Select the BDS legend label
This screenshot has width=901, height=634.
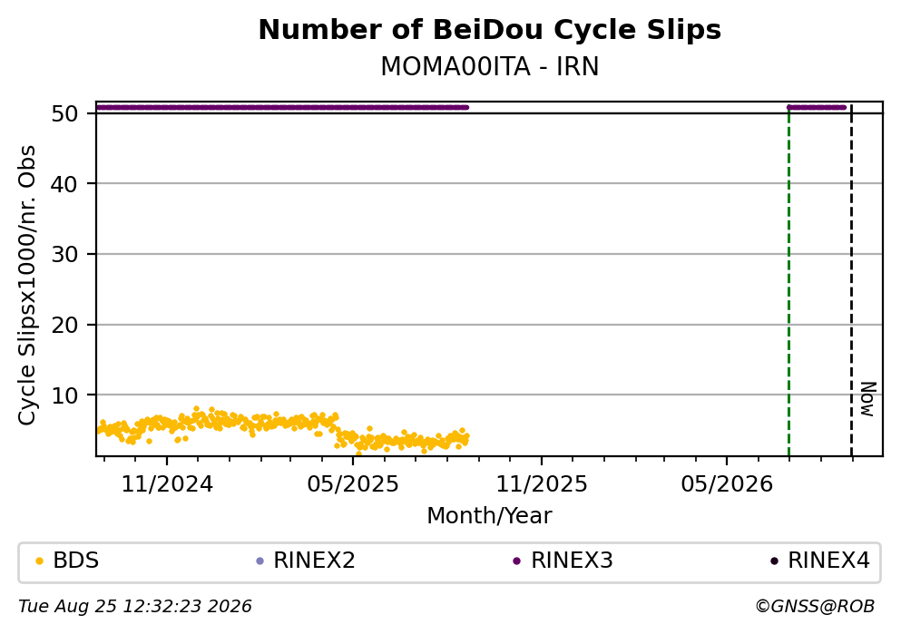click(76, 561)
